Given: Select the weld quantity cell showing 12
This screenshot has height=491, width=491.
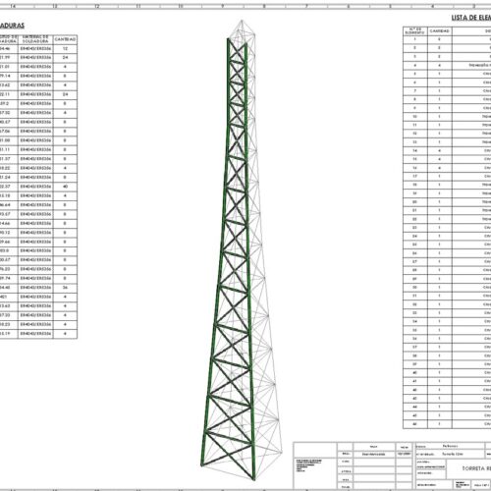Looking at the screenshot, I should pos(65,48).
